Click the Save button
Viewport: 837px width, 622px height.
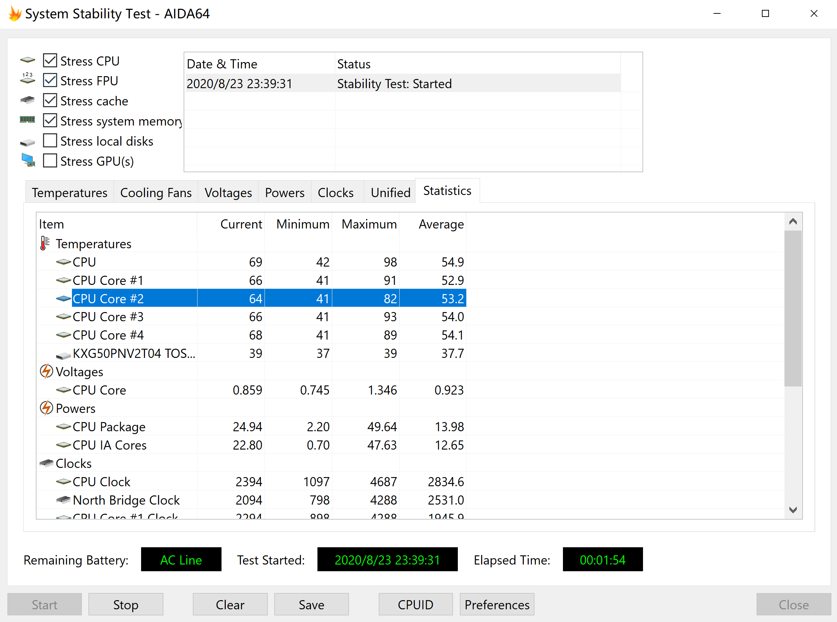click(311, 604)
